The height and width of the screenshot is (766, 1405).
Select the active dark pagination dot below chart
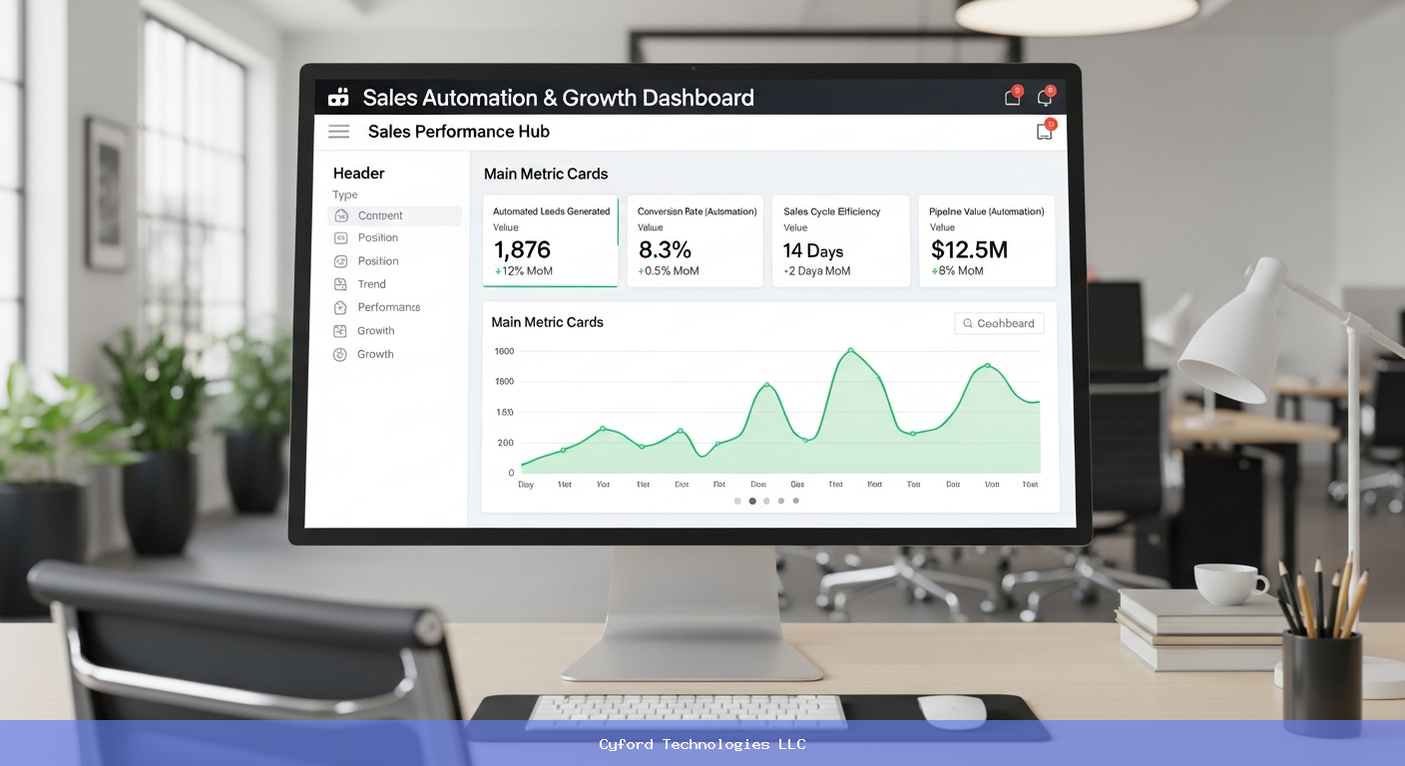point(752,501)
